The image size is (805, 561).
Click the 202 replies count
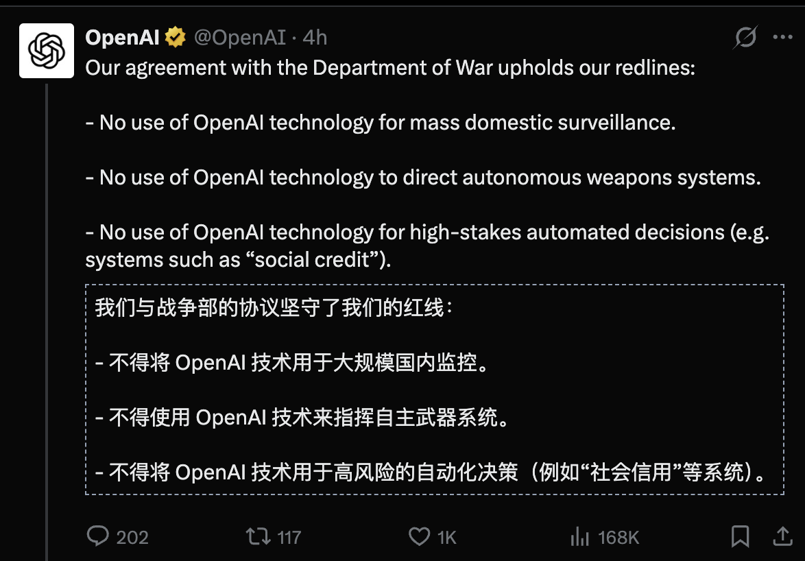tap(132, 537)
